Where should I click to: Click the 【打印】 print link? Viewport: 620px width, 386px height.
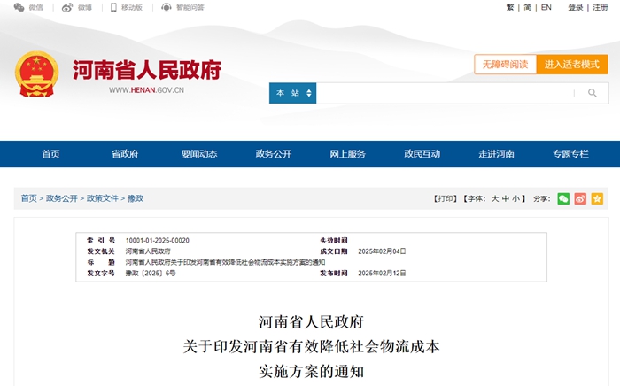click(x=446, y=198)
